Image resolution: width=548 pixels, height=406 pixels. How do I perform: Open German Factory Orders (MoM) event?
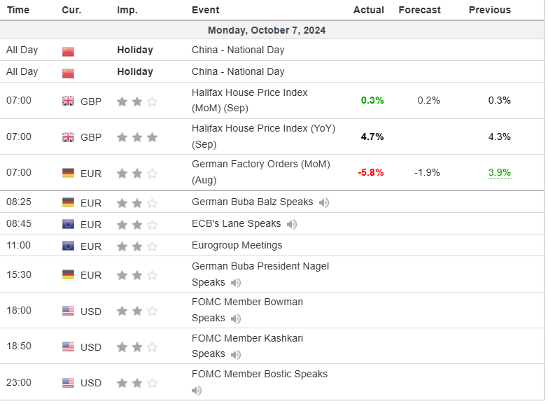(x=260, y=172)
